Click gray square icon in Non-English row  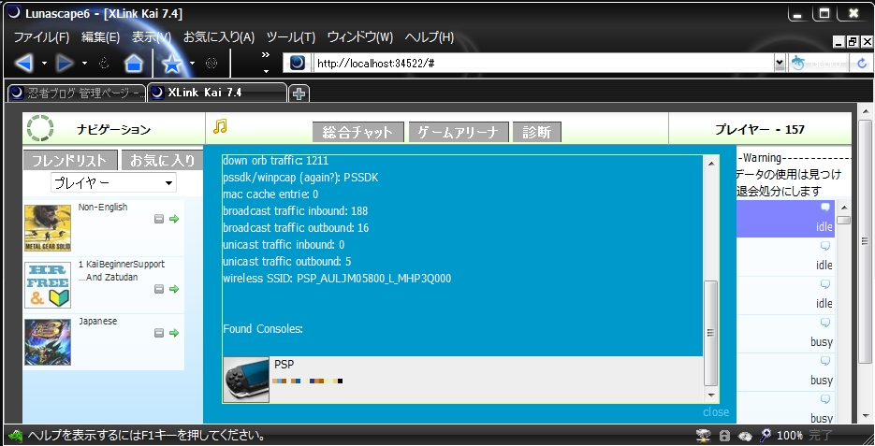pos(159,219)
